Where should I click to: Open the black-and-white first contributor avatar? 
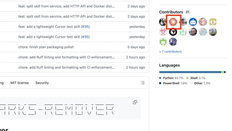coord(163,22)
